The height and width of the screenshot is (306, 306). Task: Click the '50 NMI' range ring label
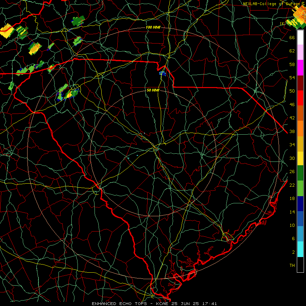(x=153, y=90)
